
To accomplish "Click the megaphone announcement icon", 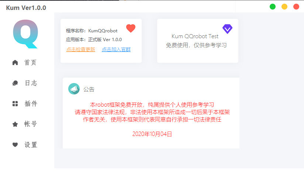I will (x=74, y=89).
